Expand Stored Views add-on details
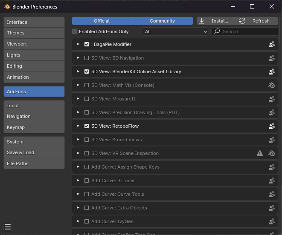The height and width of the screenshot is (235, 282). click(x=78, y=140)
